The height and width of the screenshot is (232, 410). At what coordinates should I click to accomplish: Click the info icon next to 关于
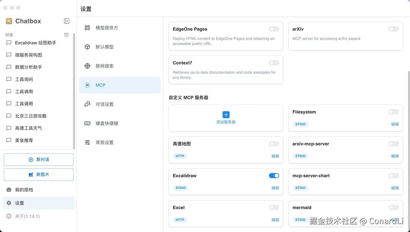click(x=9, y=216)
